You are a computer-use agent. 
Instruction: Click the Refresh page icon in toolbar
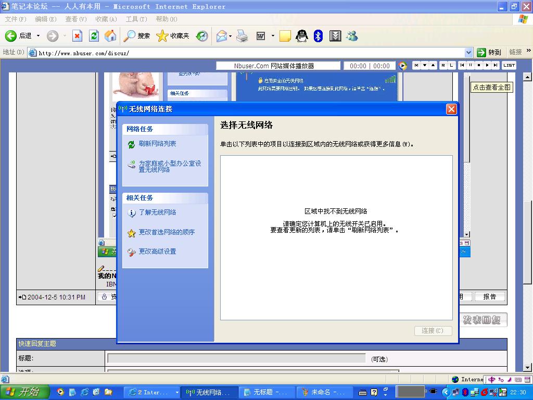coord(94,36)
